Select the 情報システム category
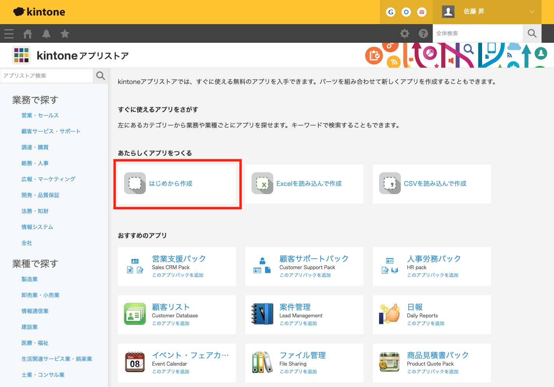554x387 pixels. (37, 227)
